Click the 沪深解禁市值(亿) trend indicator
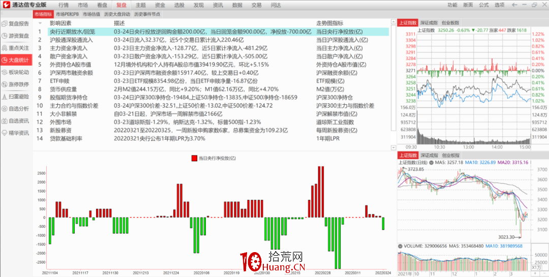 click(337, 114)
